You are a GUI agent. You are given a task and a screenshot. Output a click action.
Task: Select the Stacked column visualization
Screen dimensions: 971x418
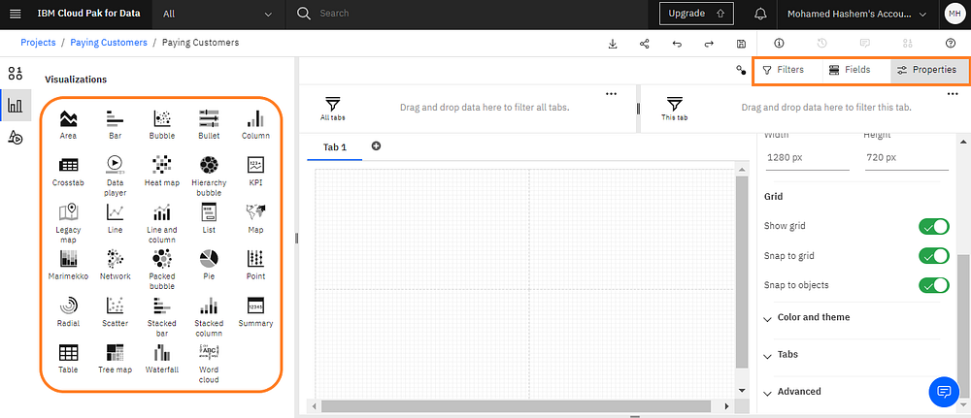(x=209, y=316)
